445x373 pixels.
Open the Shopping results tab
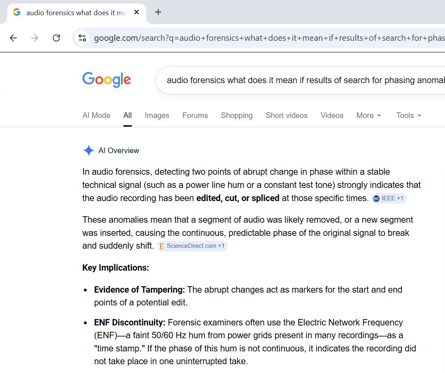click(236, 116)
